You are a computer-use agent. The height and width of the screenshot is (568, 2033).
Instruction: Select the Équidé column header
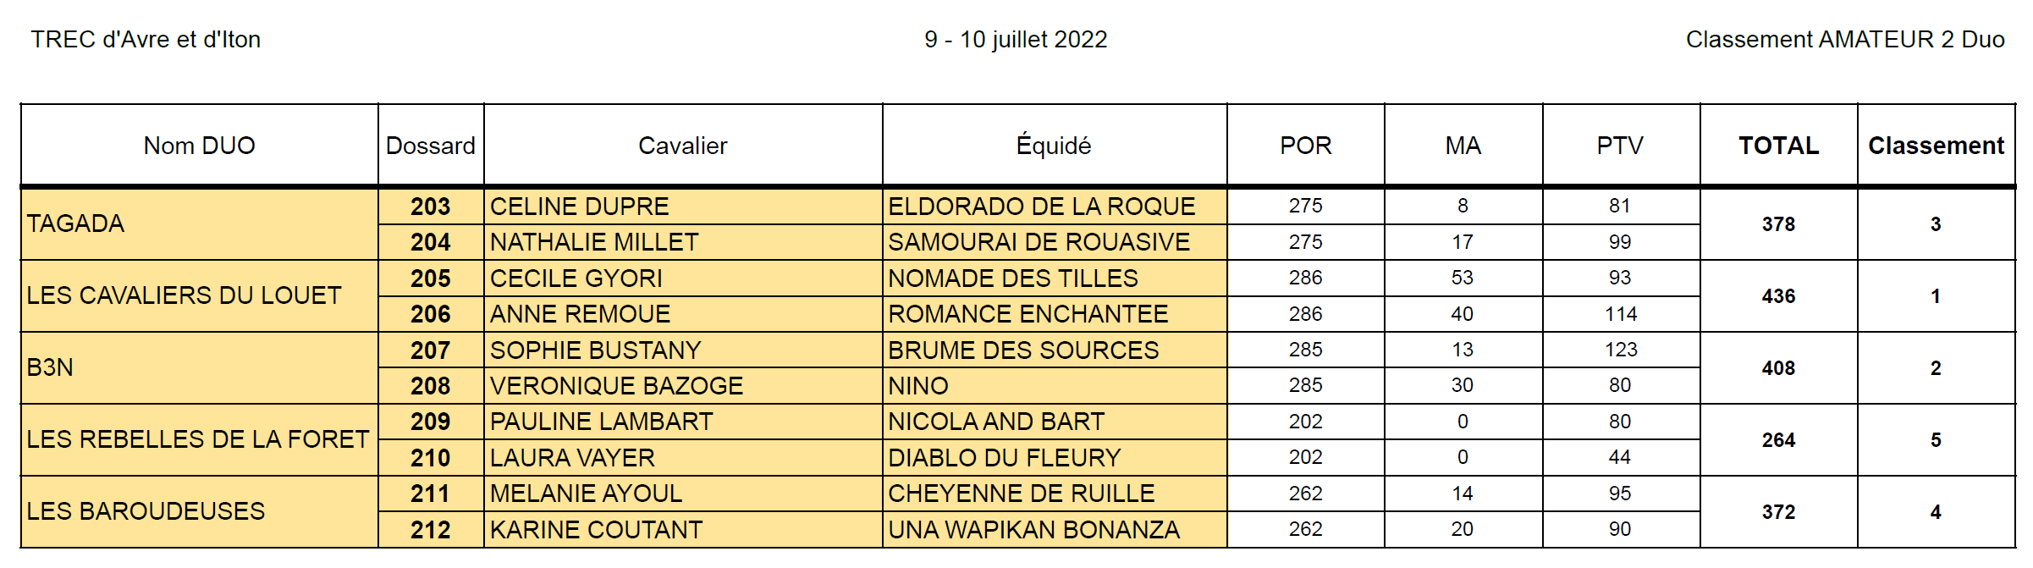[1055, 146]
